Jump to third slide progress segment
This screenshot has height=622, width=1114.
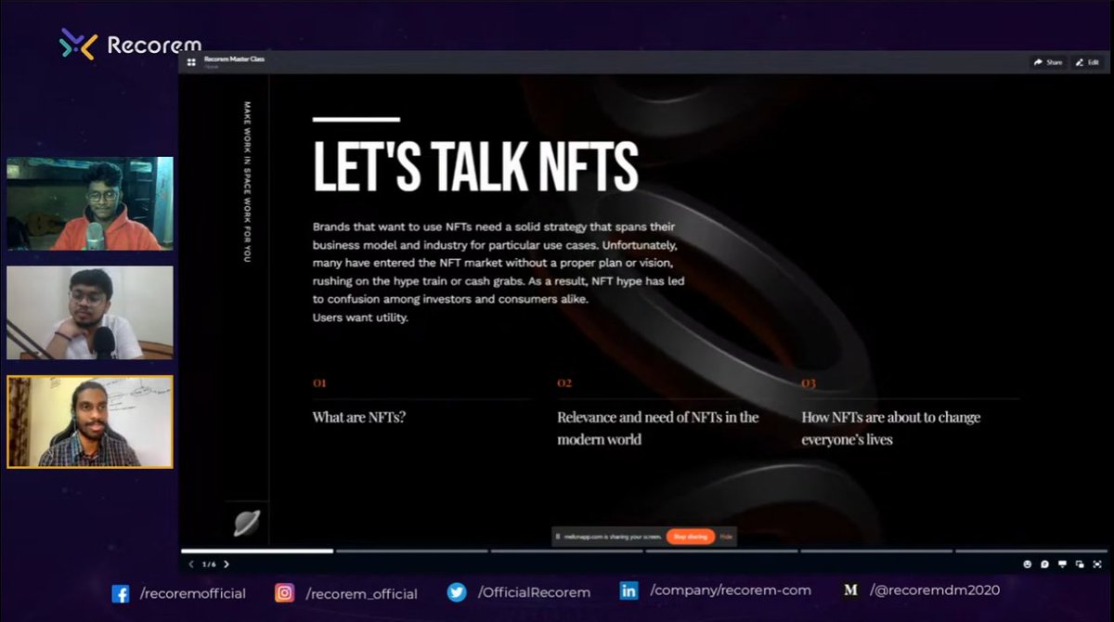pos(567,551)
